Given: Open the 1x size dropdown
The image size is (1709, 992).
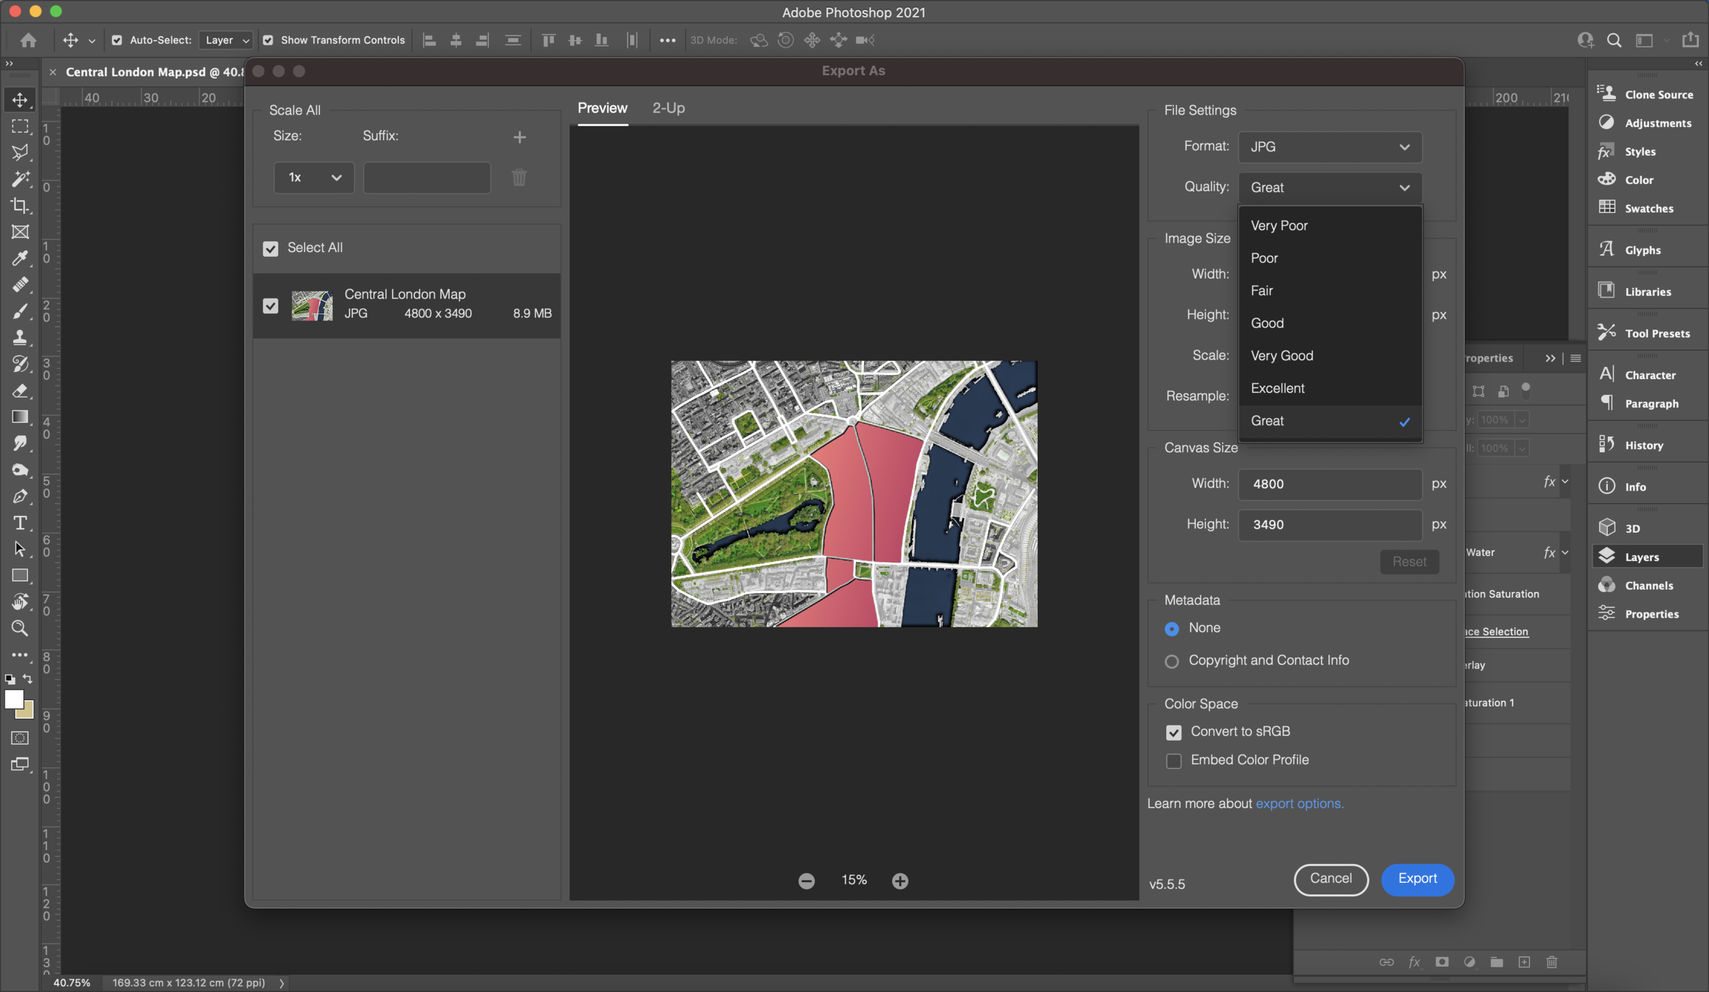Looking at the screenshot, I should pyautogui.click(x=314, y=178).
